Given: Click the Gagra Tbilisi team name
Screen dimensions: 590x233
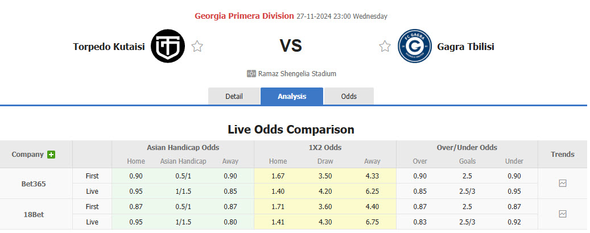Looking at the screenshot, I should point(465,47).
